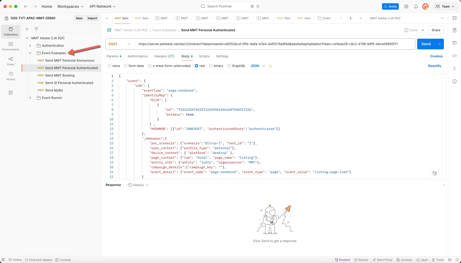This screenshot has width=461, height=263.
Task: Open the JSON format dropdown
Action: pos(258,66)
